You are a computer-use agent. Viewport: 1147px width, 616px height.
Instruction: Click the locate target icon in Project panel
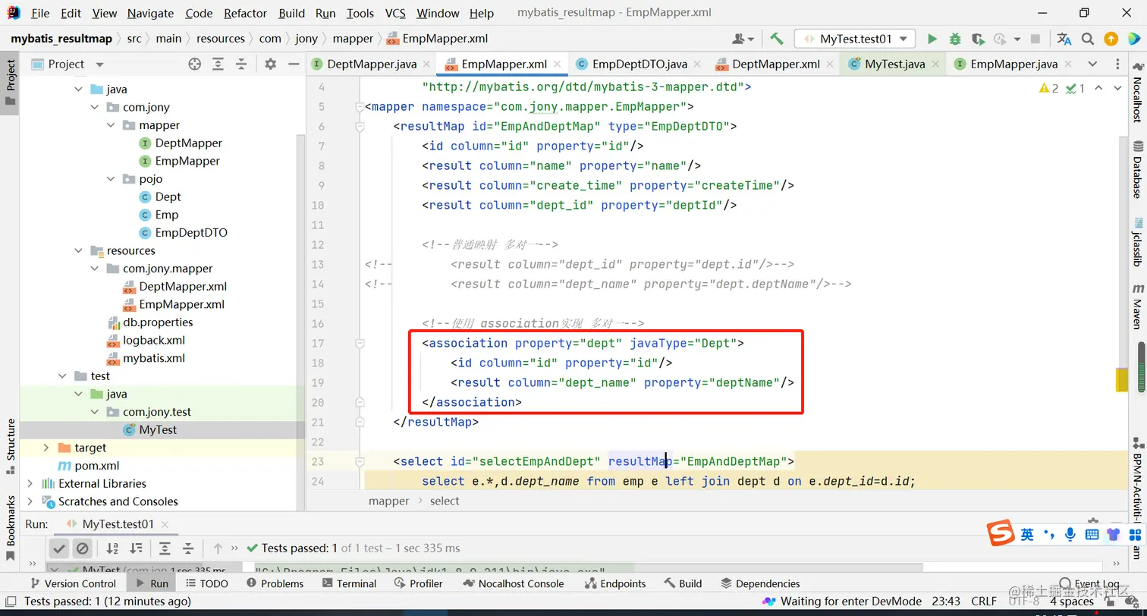click(x=195, y=64)
